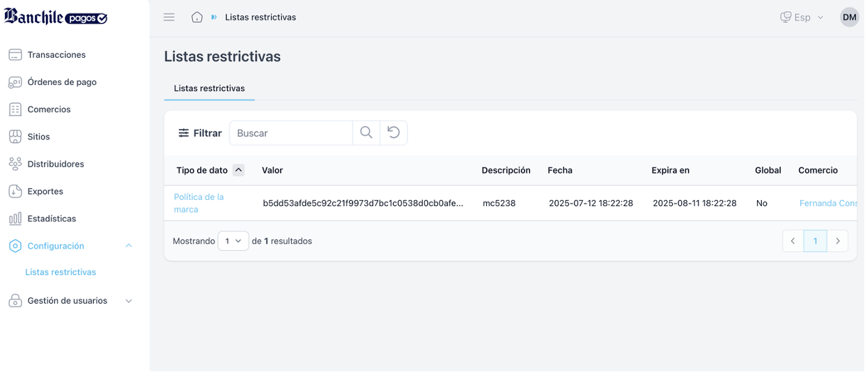865x372 pixels.
Task: Open the DM user avatar
Action: click(x=850, y=17)
